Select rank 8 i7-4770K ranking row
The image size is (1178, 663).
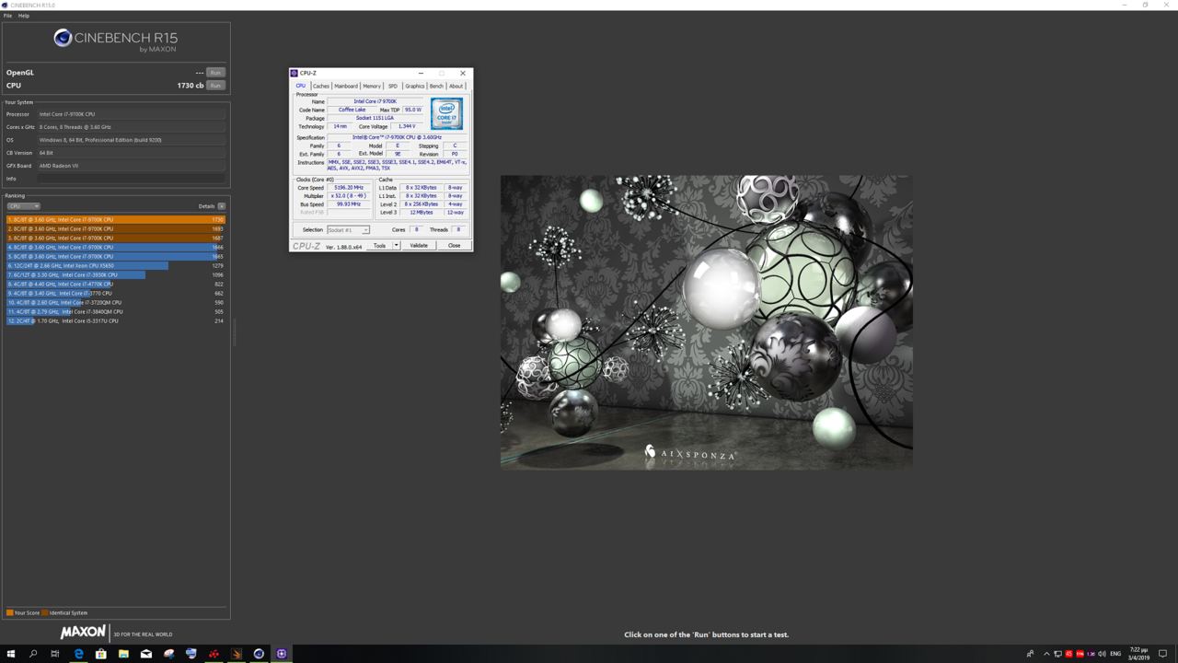[x=115, y=285]
